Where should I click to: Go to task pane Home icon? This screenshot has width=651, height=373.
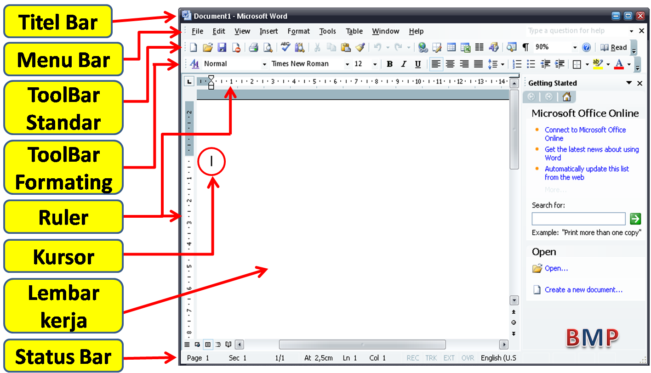click(x=566, y=97)
